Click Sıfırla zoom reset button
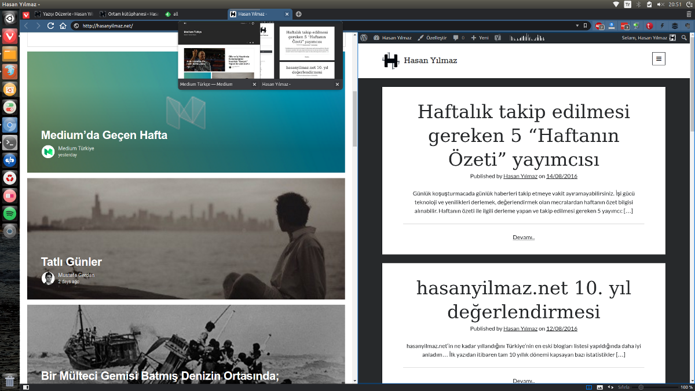This screenshot has height=391, width=695. pyautogui.click(x=624, y=387)
